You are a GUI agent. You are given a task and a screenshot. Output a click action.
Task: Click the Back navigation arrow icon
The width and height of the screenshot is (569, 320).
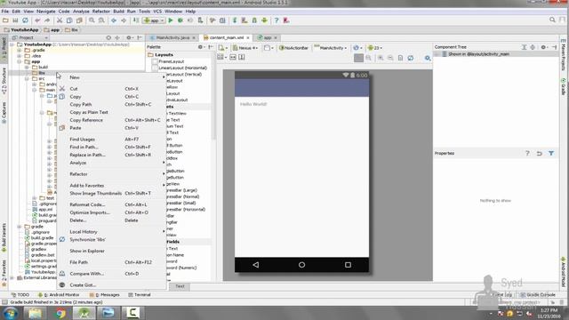[114, 20]
